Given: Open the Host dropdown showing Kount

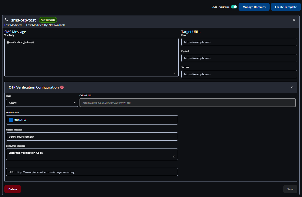Looking at the screenshot, I should coord(42,103).
